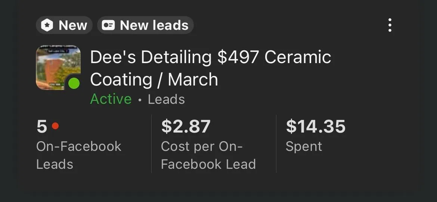Select Cost per On-Facebook Lead label
The width and height of the screenshot is (437, 202).
(208, 155)
